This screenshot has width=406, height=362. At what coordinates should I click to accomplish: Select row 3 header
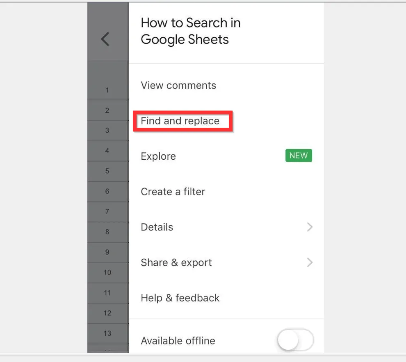point(107,131)
